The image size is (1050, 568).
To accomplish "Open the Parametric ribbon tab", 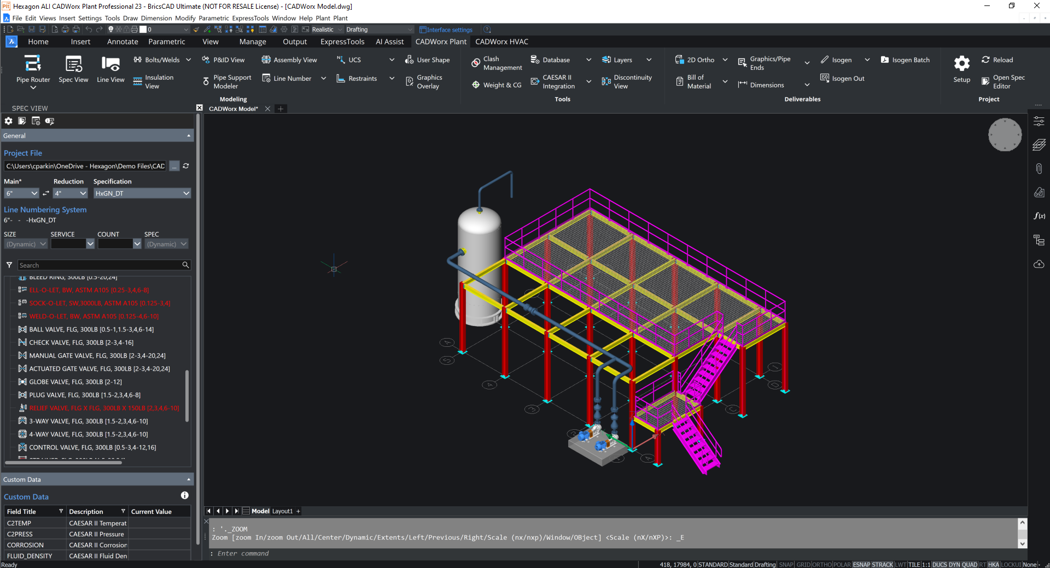I will tap(167, 42).
